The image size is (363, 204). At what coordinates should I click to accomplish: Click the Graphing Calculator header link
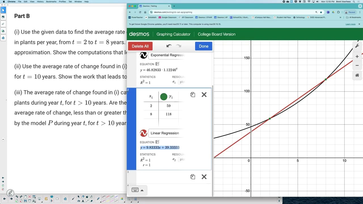click(173, 34)
